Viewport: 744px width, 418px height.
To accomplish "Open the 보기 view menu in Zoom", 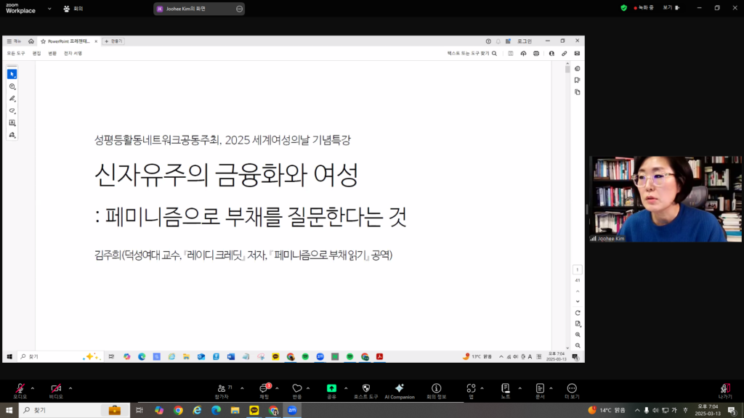I will pyautogui.click(x=671, y=7).
